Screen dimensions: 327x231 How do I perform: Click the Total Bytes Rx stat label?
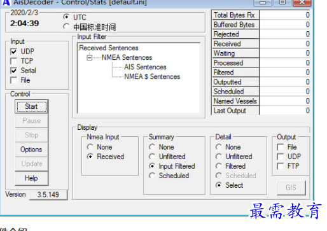[x=235, y=15]
